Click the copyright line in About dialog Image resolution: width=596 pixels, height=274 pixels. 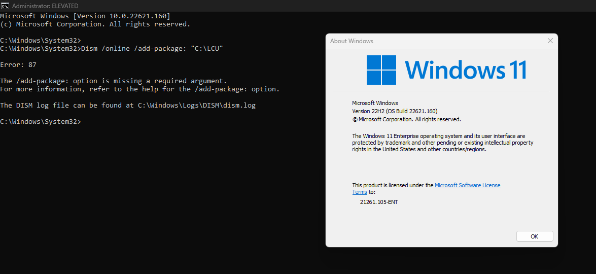point(407,119)
